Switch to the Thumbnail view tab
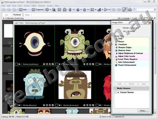Screen dimensions: 158x119 click(17, 15)
